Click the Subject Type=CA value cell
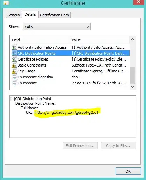Viewport: 146px width, 180px height. click(99, 65)
